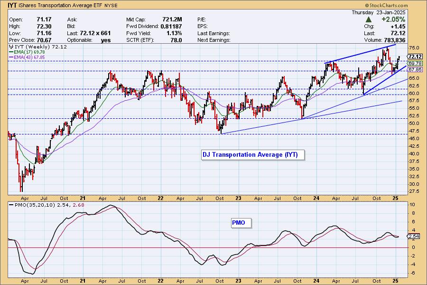The height and width of the screenshot is (285, 427).
Task: Click the Chg value +1.45
Action: coord(398,27)
